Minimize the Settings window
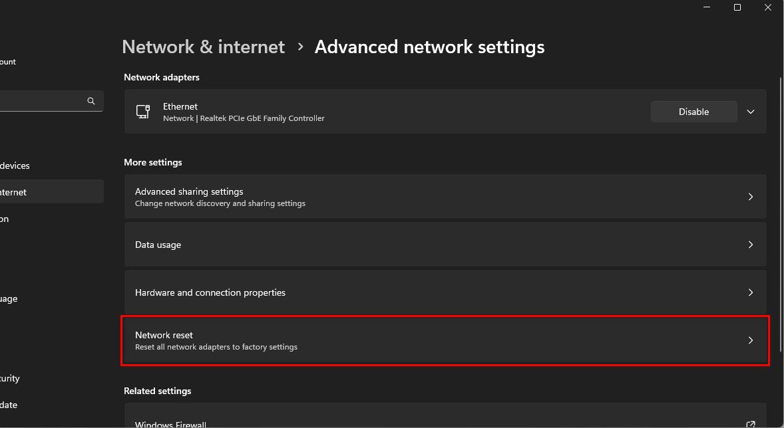The height and width of the screenshot is (428, 784). (707, 7)
